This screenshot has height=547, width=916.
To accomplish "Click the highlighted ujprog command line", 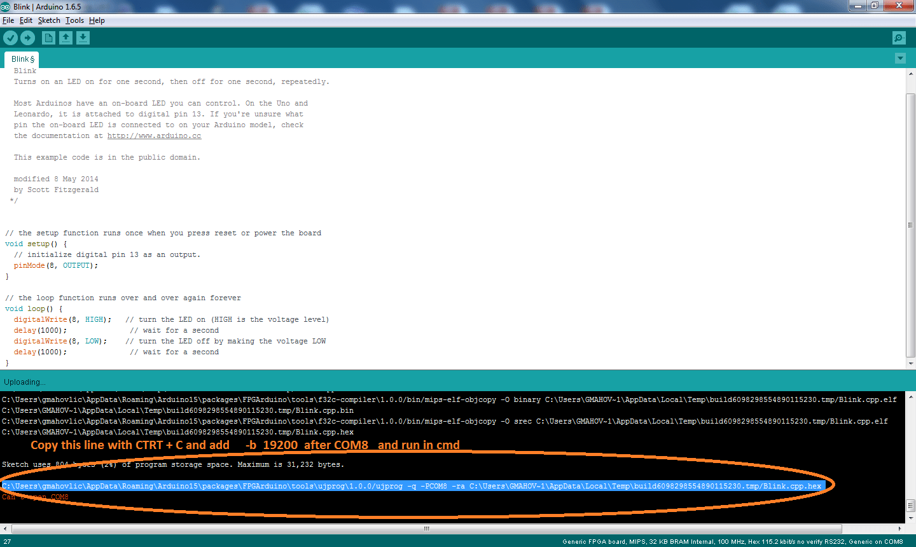I will (412, 486).
